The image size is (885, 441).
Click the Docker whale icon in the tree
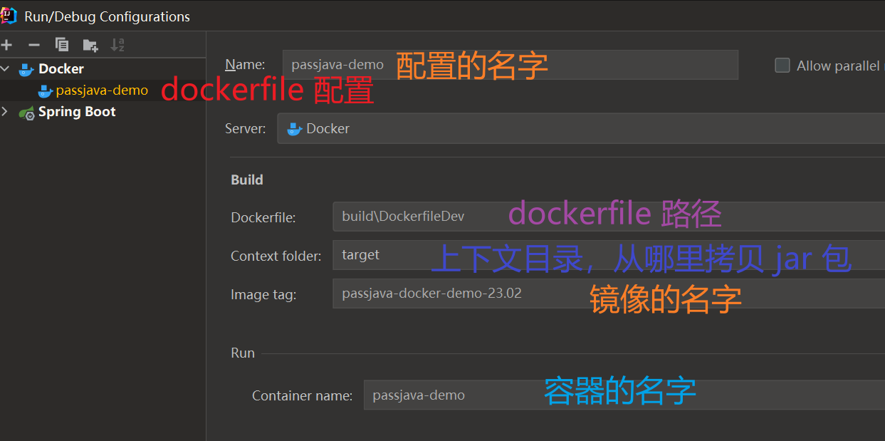coord(26,69)
